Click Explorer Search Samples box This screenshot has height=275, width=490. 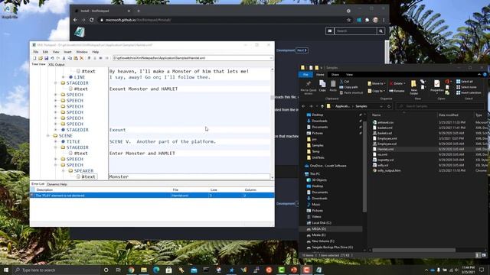[x=440, y=106]
